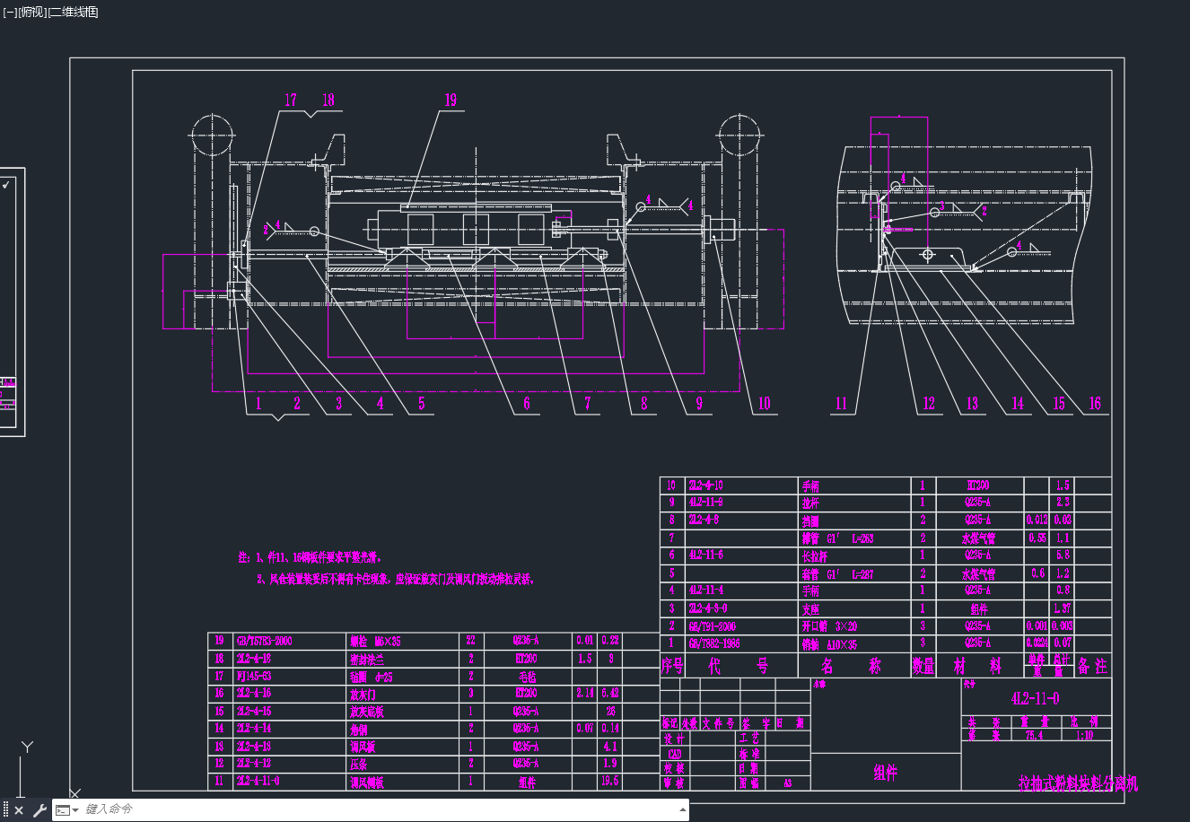Select the part name 放灰门
The width and height of the screenshot is (1190, 822).
point(362,693)
